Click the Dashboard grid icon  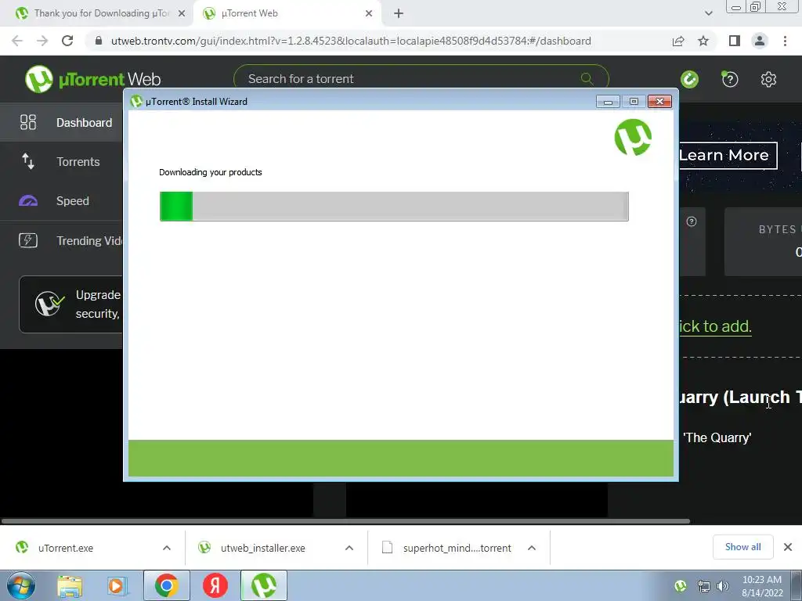[28, 122]
